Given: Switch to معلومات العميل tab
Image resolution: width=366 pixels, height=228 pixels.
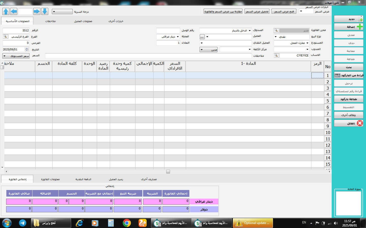Looking at the screenshot, I should (x=83, y=21).
